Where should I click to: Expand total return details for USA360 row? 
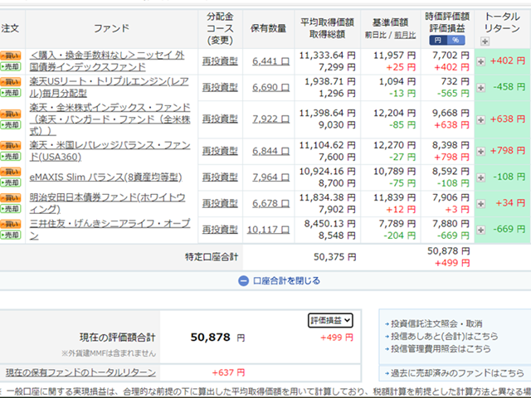point(481,150)
